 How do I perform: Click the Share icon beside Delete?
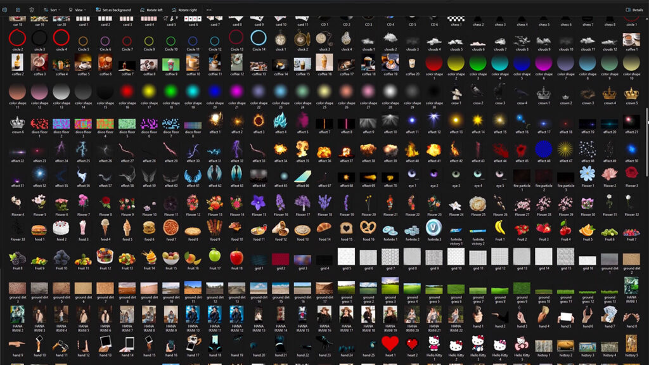pyautogui.click(x=18, y=10)
